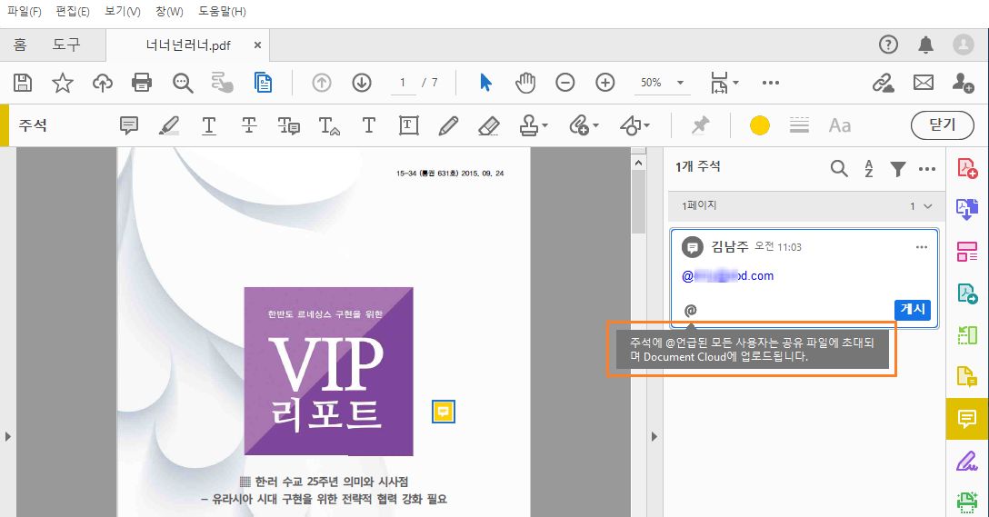Share the file with others icon
This screenshot has width=989, height=517.
(x=964, y=83)
